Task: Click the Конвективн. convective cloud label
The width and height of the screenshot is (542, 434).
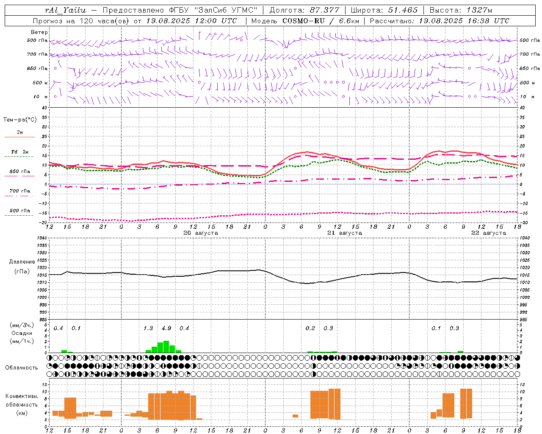Action: pos(22,396)
